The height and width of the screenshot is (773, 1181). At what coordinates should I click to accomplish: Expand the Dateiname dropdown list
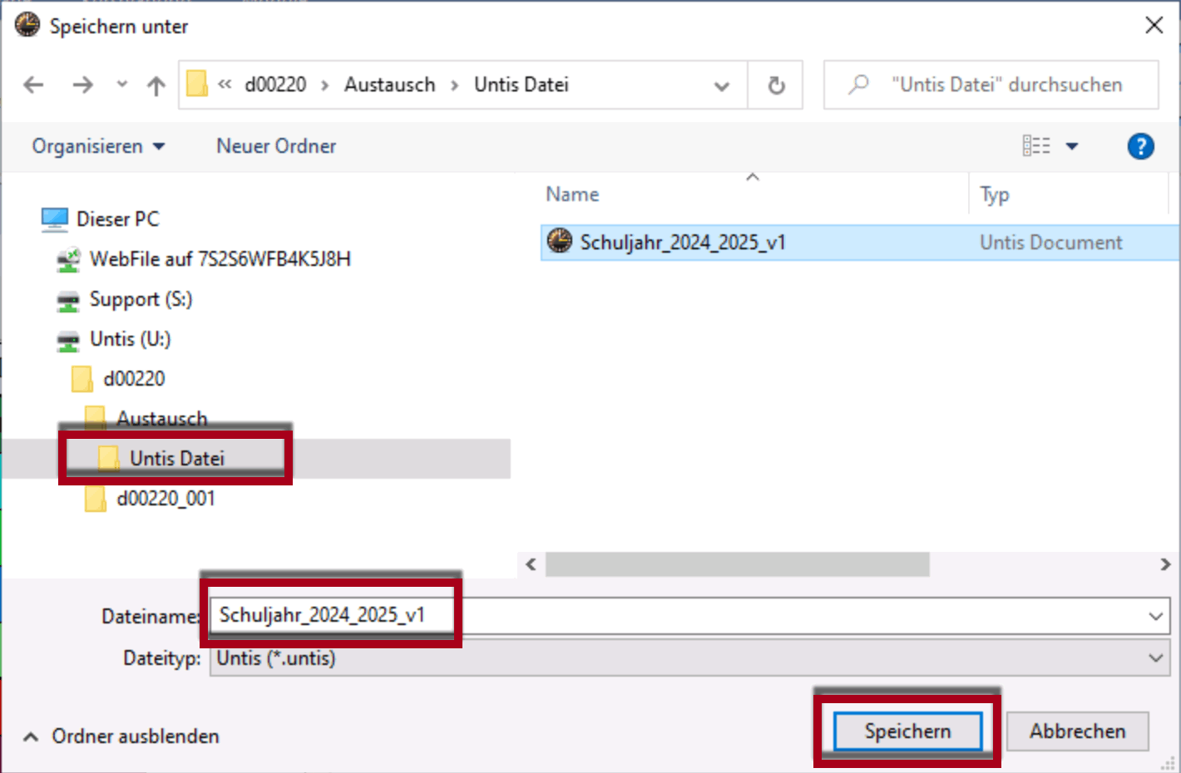click(x=1155, y=616)
